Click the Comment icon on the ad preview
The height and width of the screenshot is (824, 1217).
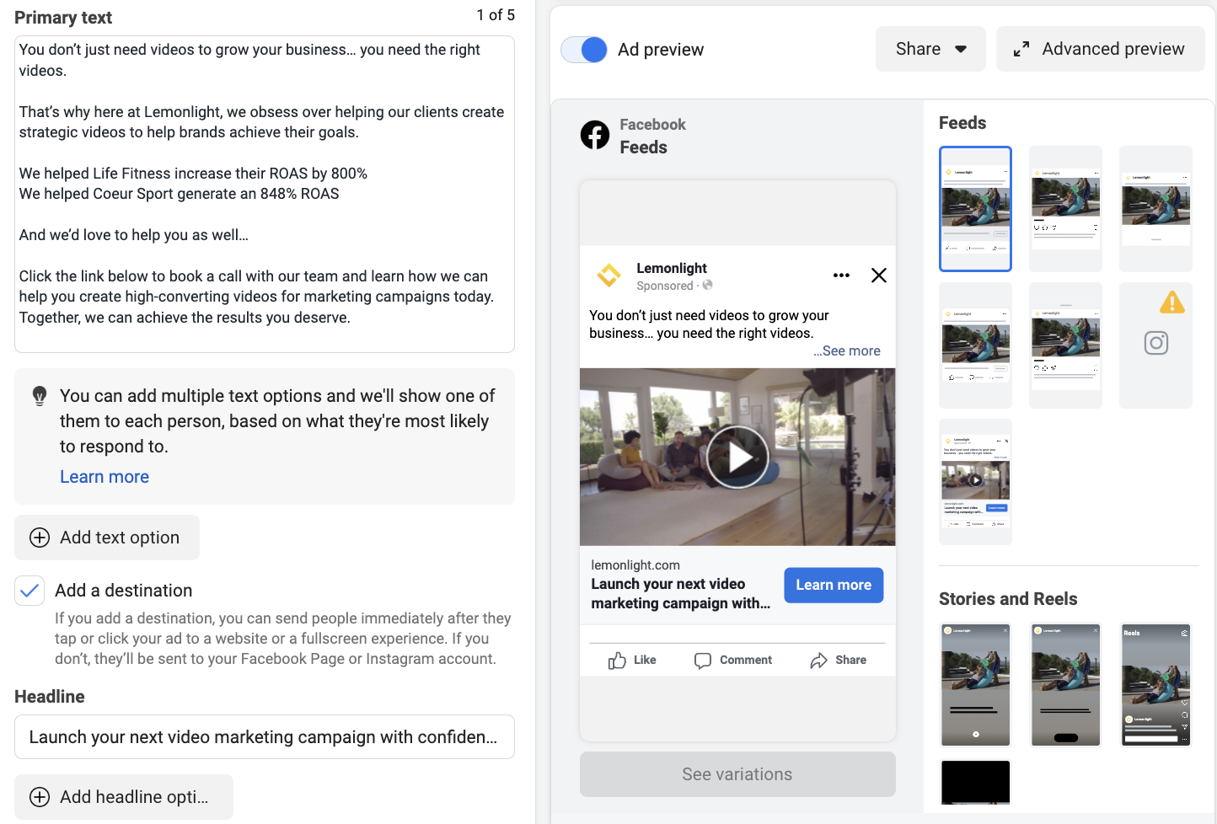(x=702, y=660)
